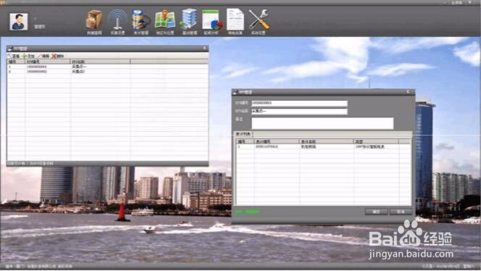Click the number input field at dialog top
Viewport: 481px width, 271px height.
tap(299, 103)
